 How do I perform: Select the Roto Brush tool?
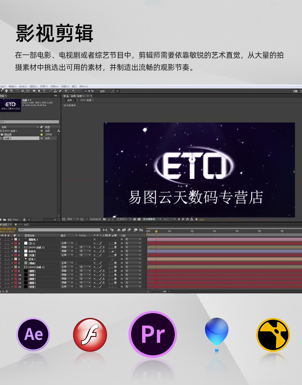[x=67, y=91]
